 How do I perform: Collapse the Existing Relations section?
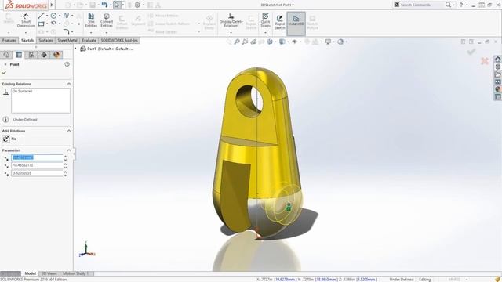coord(69,84)
